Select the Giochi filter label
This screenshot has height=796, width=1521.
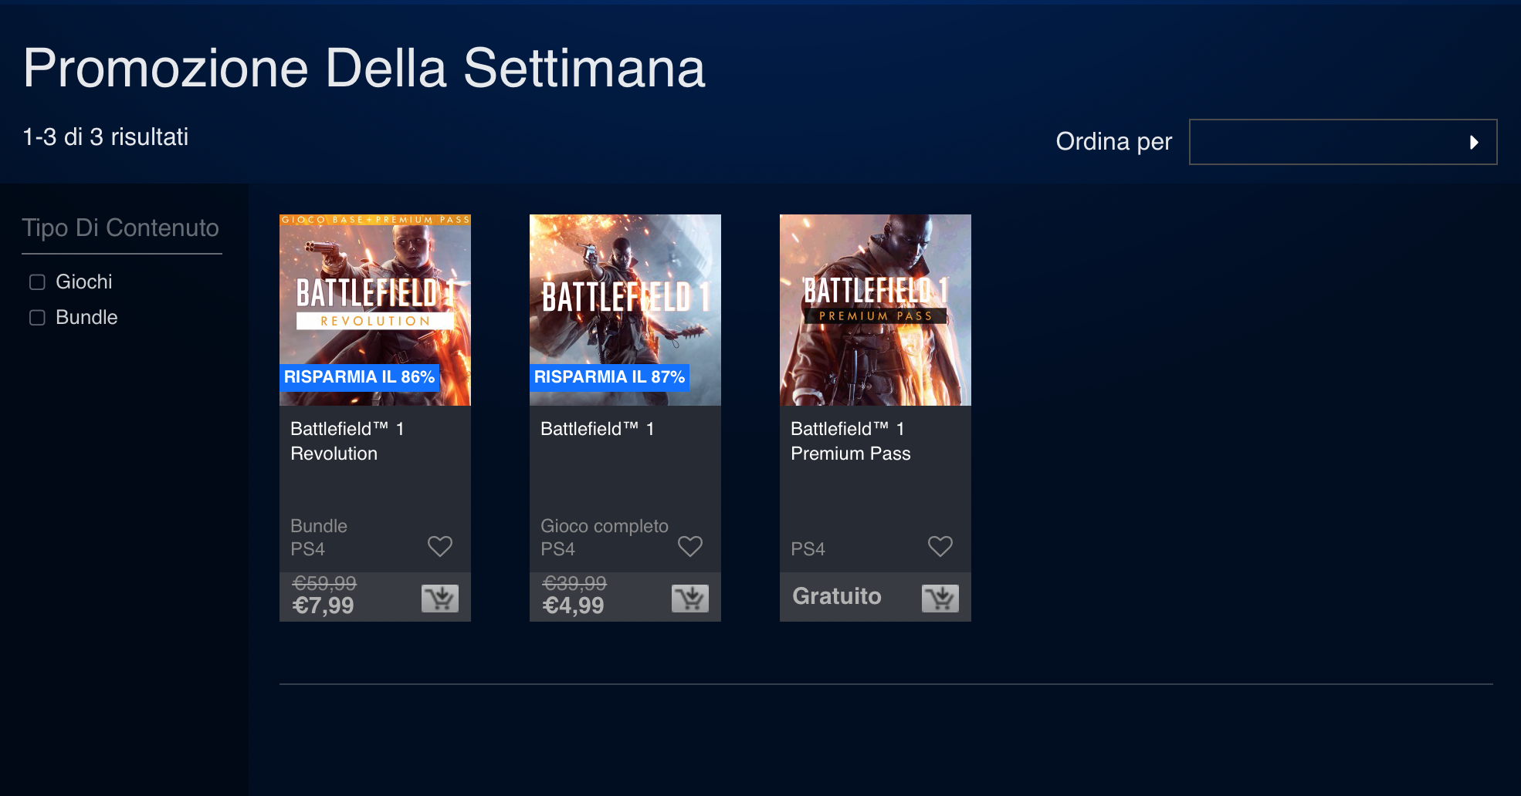(x=84, y=282)
